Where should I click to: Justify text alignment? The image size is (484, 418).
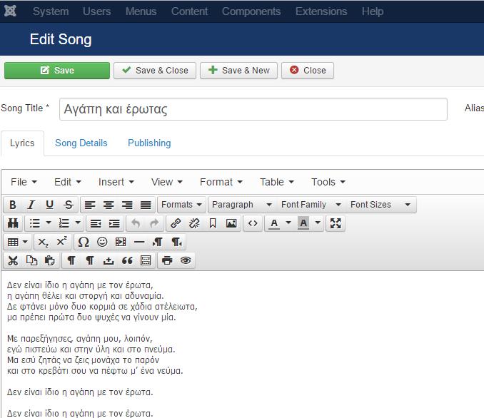(146, 205)
